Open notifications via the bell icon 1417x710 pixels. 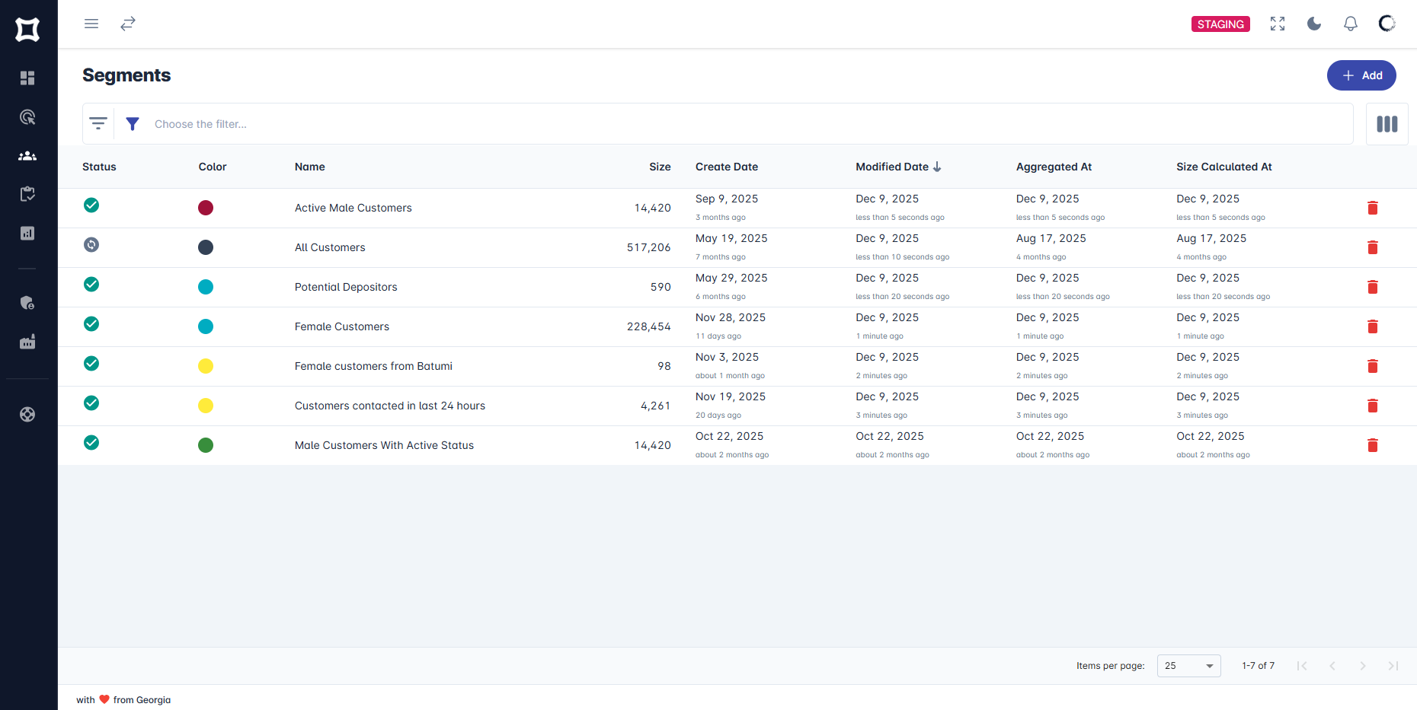[1350, 24]
